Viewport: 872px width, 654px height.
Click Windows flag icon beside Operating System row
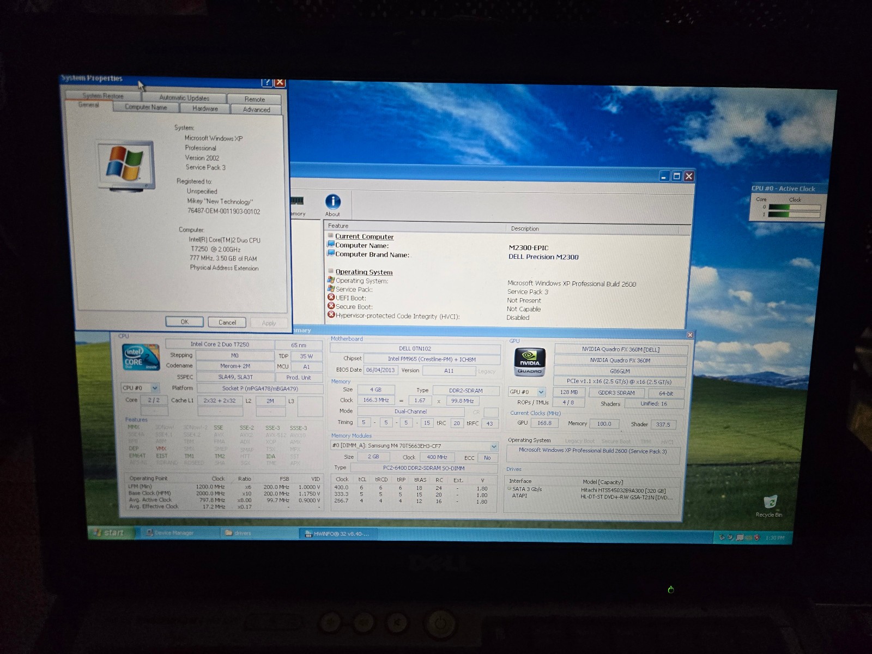click(x=331, y=280)
